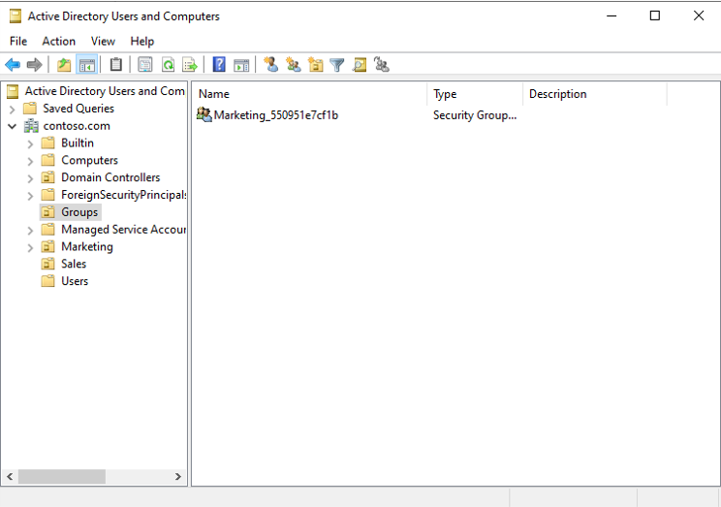The image size is (721, 507).
Task: Expand the Saved Queries node
Action: click(x=12, y=109)
